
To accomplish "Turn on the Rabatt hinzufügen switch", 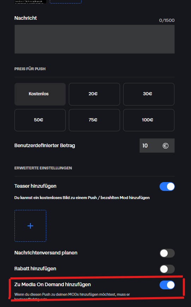I will 167,269.
